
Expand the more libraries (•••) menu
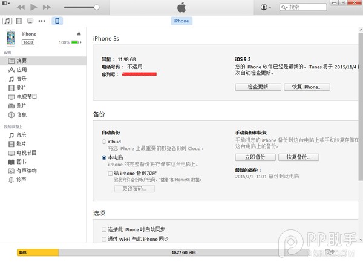(x=42, y=21)
